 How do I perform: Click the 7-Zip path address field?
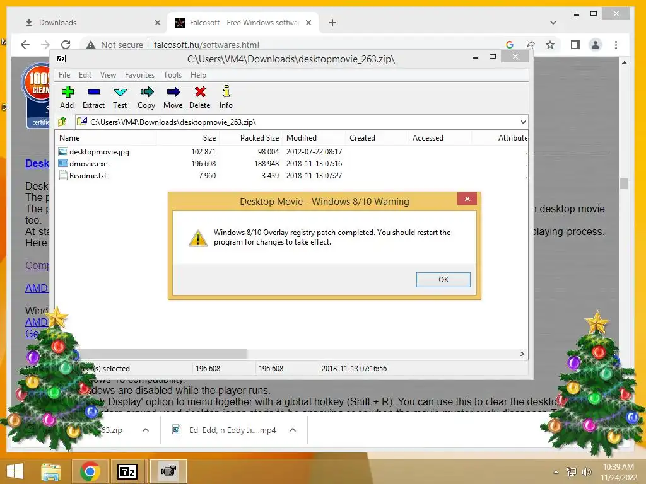pyautogui.click(x=301, y=122)
